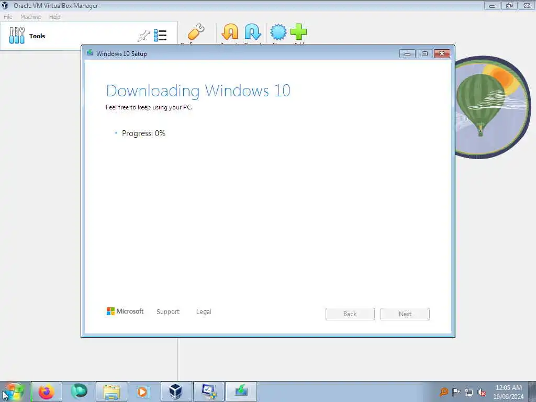The height and width of the screenshot is (402, 536).
Task: Click the VirtualBox cube icon in title bar
Action: (5, 5)
